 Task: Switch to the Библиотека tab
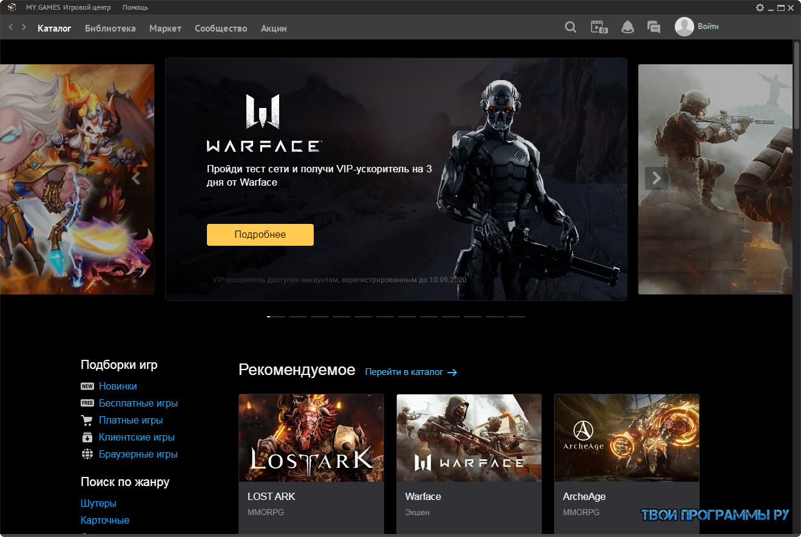[x=110, y=28]
